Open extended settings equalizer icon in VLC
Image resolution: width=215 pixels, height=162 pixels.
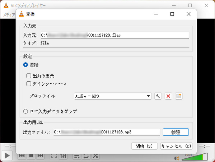[x=63, y=156]
